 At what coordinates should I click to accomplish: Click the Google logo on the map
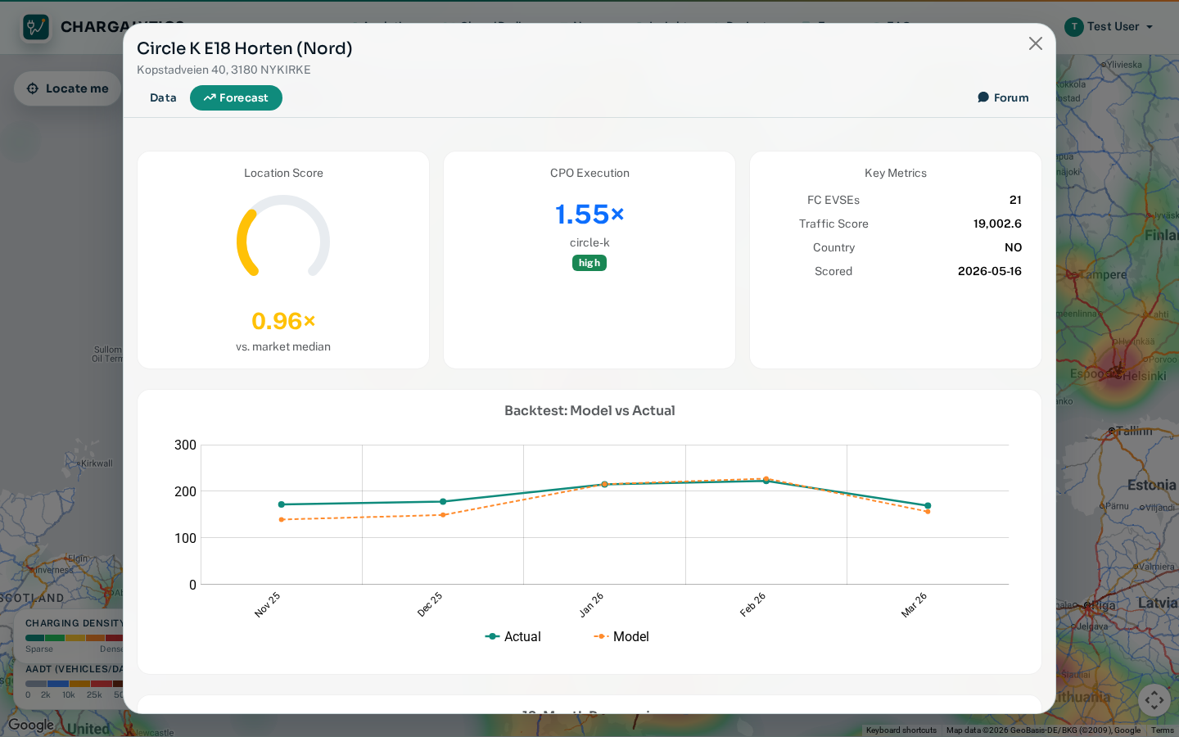point(31,725)
